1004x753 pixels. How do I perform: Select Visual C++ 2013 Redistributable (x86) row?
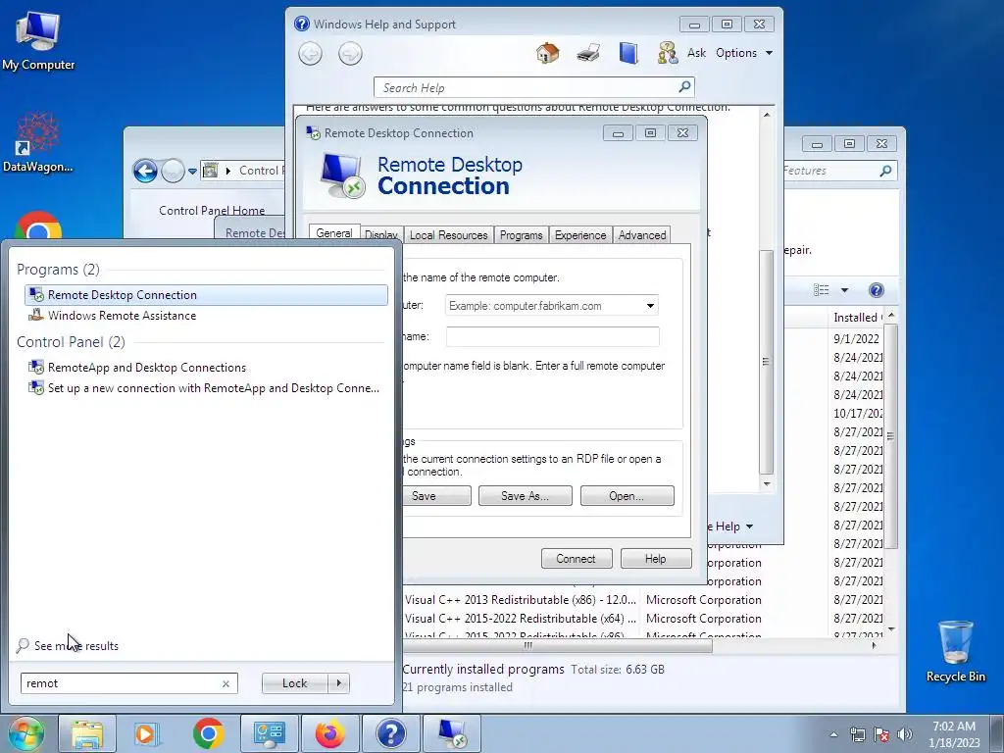tap(643, 600)
